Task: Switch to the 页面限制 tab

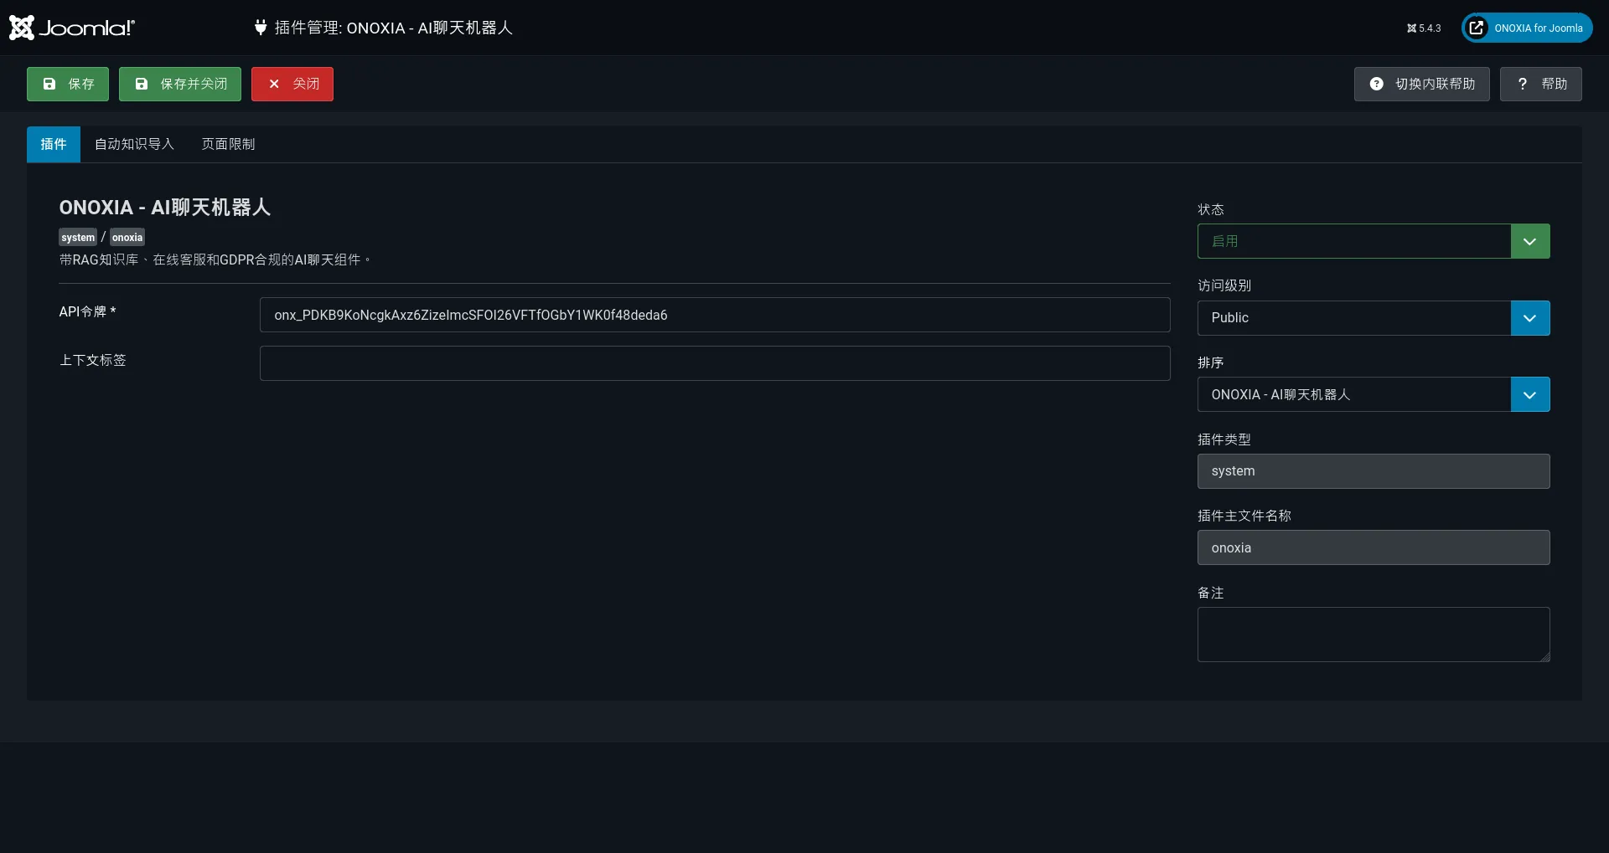Action: (228, 144)
